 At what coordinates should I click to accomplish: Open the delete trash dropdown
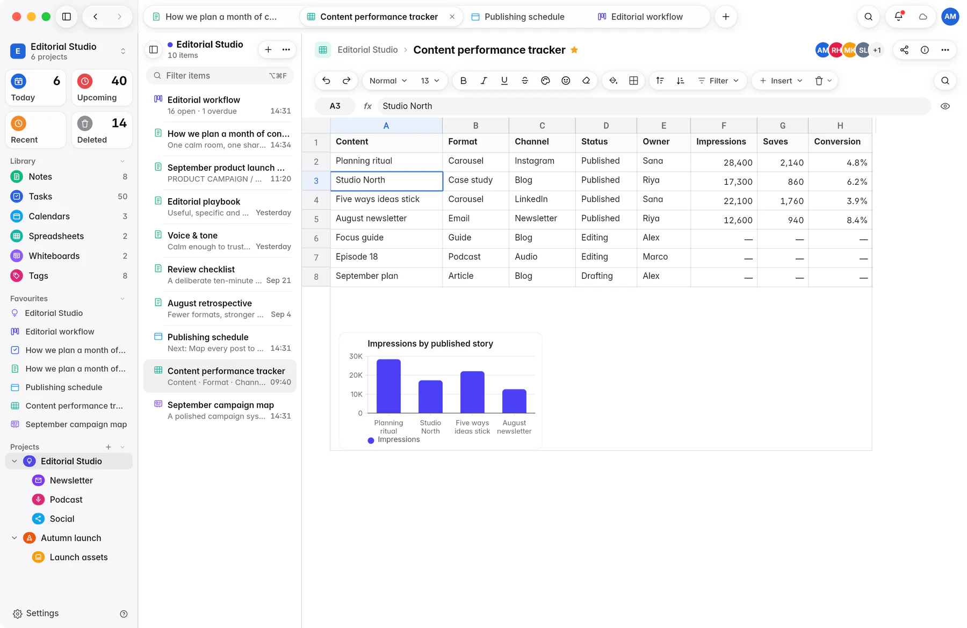(823, 81)
